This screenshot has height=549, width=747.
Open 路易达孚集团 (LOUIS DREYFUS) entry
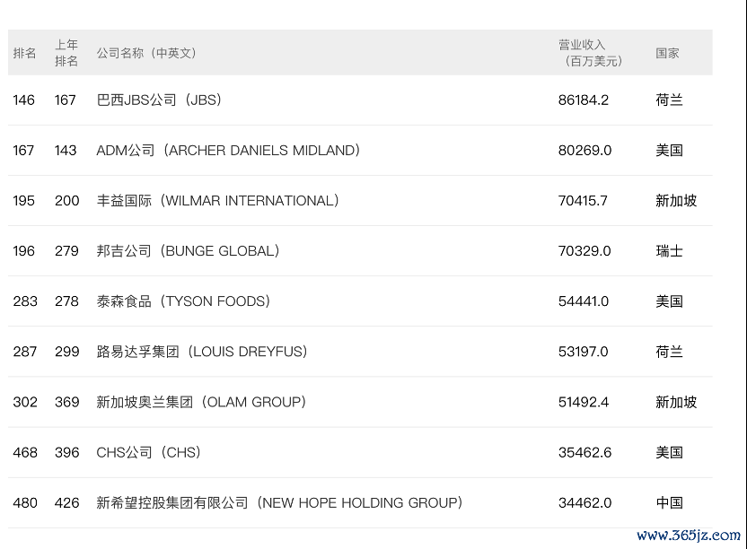(x=202, y=352)
